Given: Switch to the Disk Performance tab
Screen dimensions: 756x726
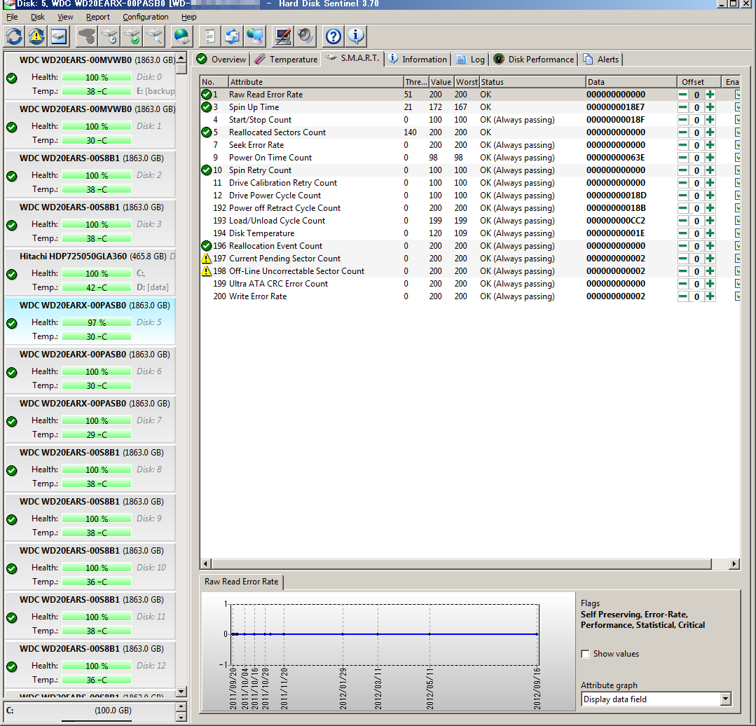Looking at the screenshot, I should pyautogui.click(x=534, y=60).
